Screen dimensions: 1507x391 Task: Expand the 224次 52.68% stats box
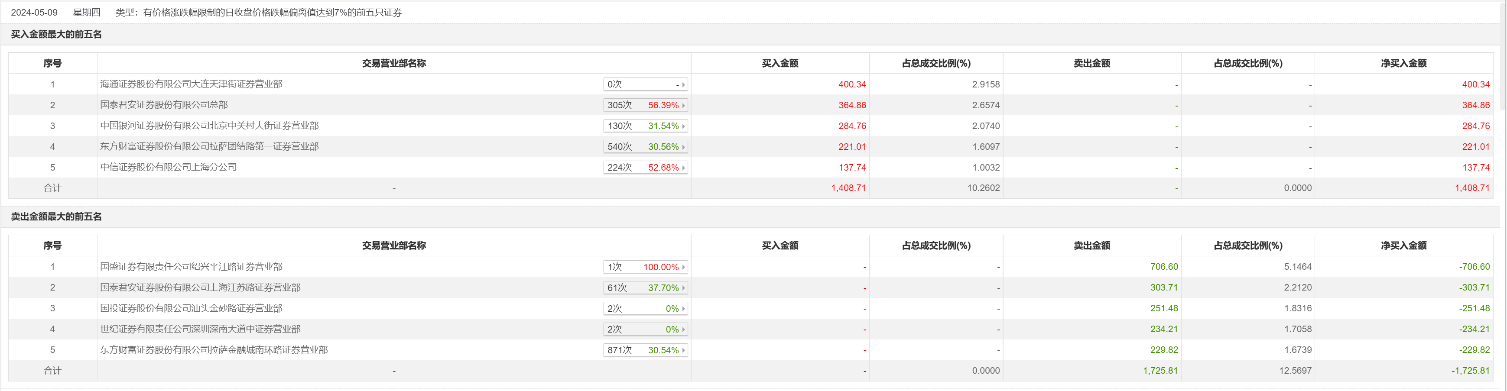click(x=645, y=168)
